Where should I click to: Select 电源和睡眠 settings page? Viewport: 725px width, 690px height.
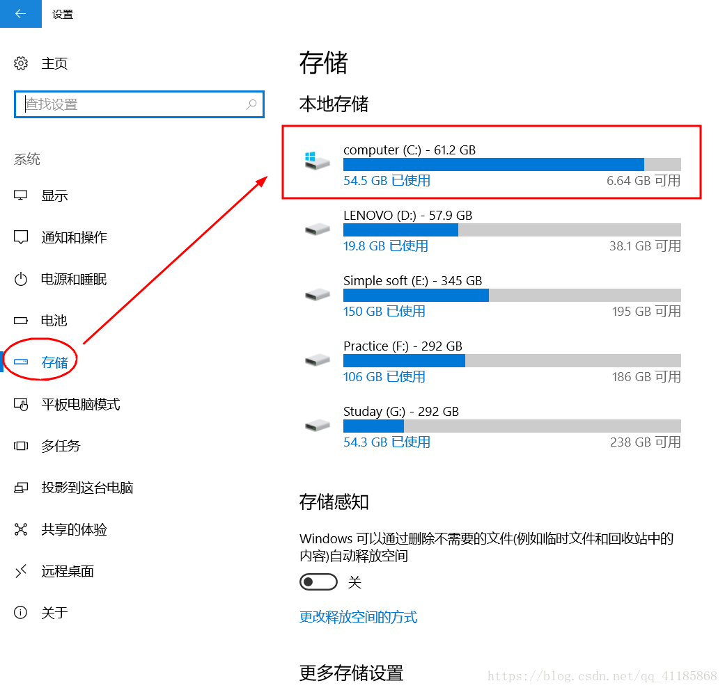[x=74, y=279]
